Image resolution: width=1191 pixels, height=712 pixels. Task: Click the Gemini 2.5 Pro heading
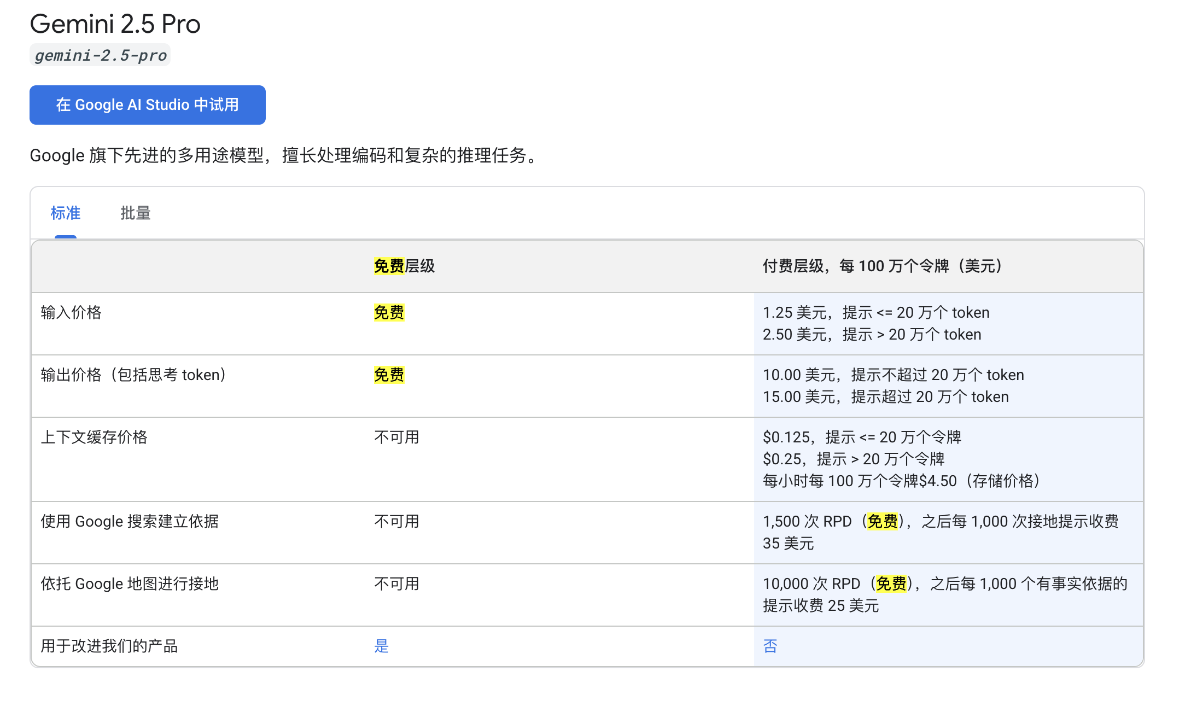[x=115, y=24]
